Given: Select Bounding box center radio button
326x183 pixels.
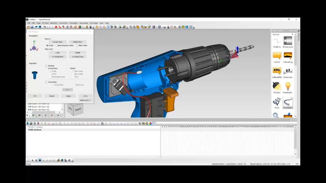Looking at the screenshot, I should coord(56,45).
